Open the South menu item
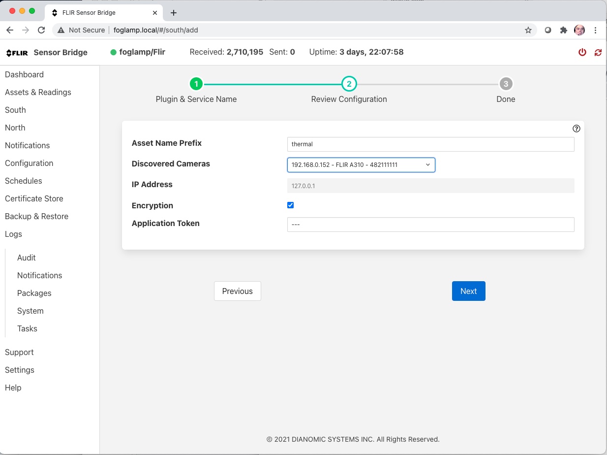The height and width of the screenshot is (455, 607). click(x=15, y=110)
